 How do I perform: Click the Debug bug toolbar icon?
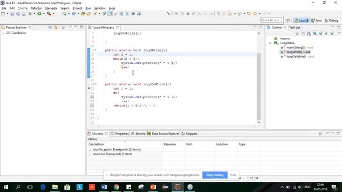tap(30, 13)
